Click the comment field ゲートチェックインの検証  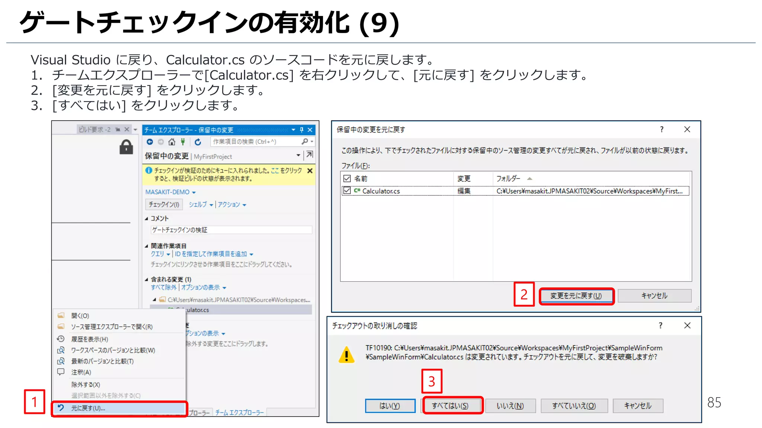pos(231,230)
